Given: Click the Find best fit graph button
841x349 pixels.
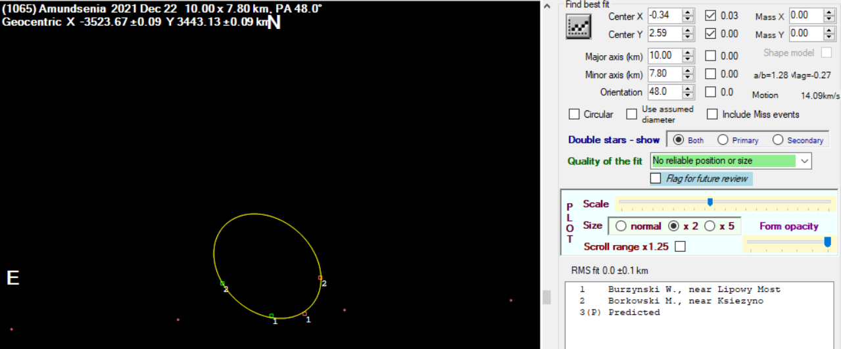Looking at the screenshot, I should click(x=579, y=26).
